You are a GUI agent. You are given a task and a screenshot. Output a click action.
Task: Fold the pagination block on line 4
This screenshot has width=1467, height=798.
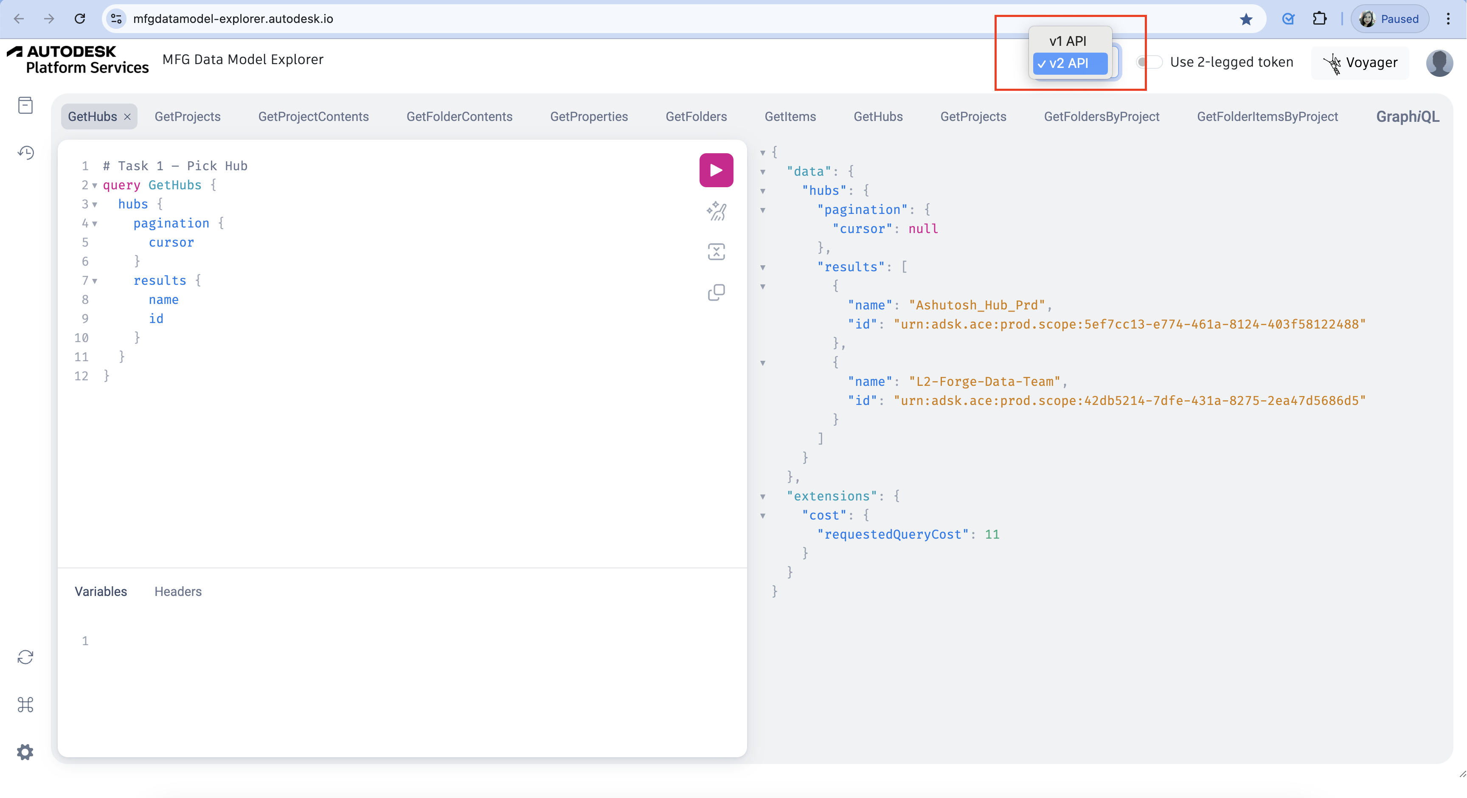[95, 223]
